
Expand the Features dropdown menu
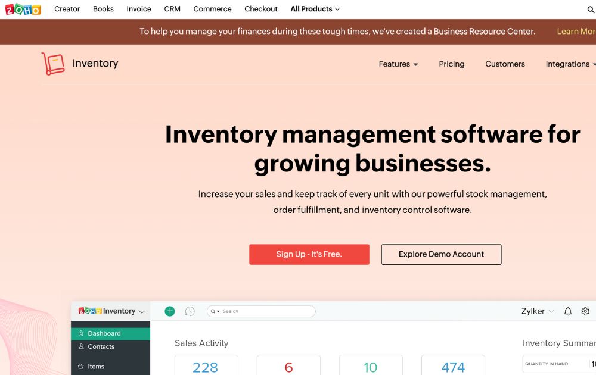pyautogui.click(x=398, y=64)
